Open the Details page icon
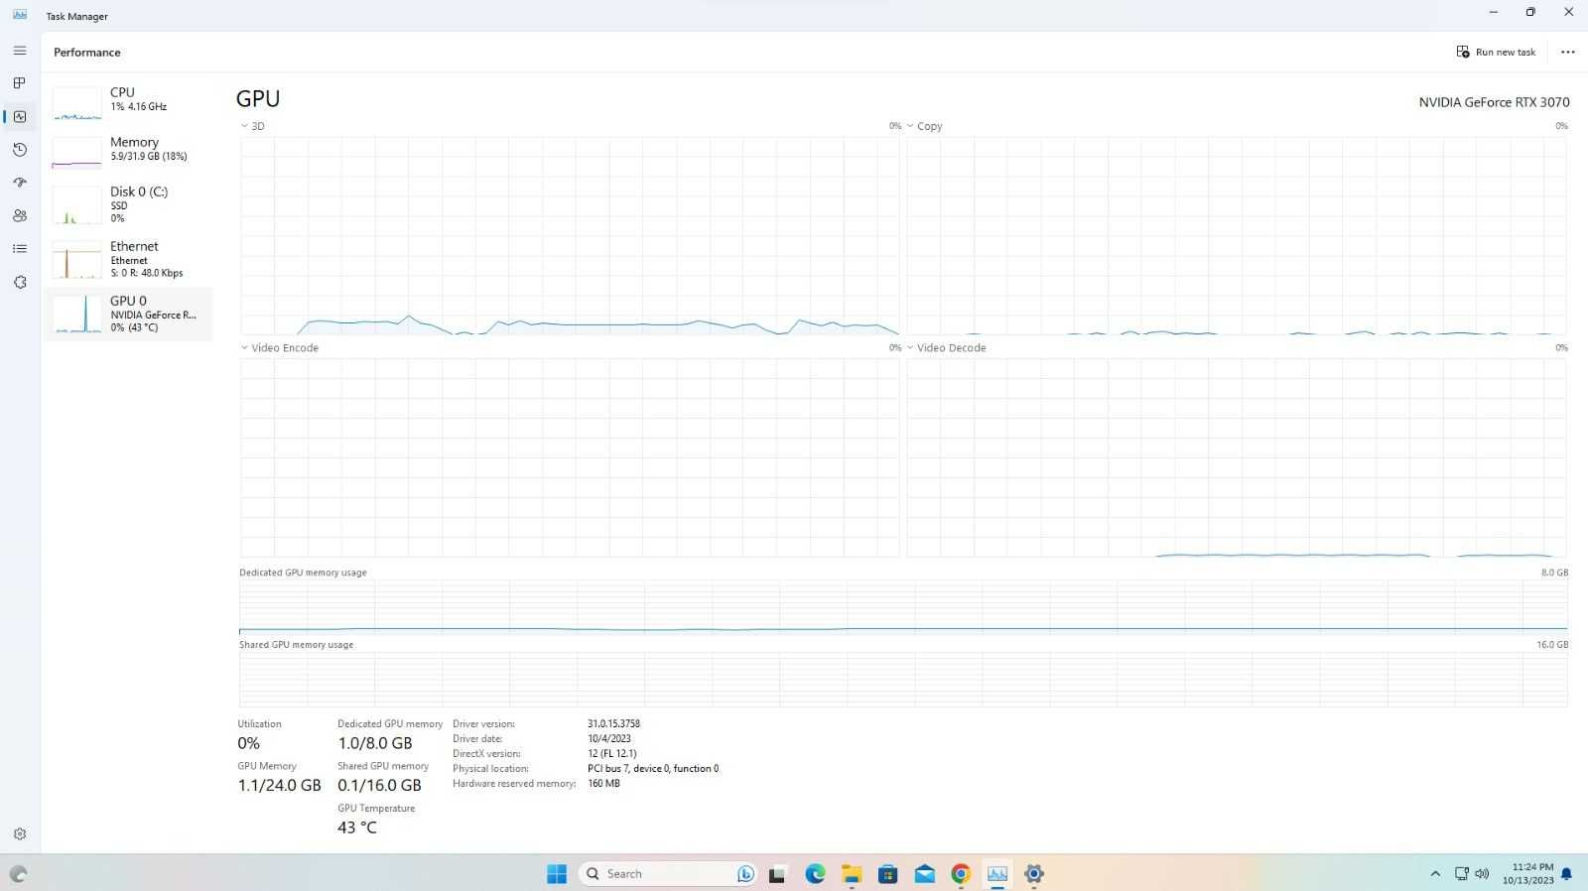Screen dimensions: 1588x891 coord(20,249)
